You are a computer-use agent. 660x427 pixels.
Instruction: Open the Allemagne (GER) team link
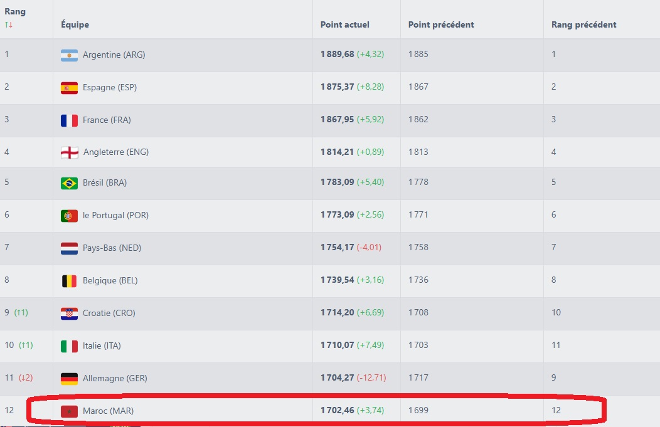115,379
